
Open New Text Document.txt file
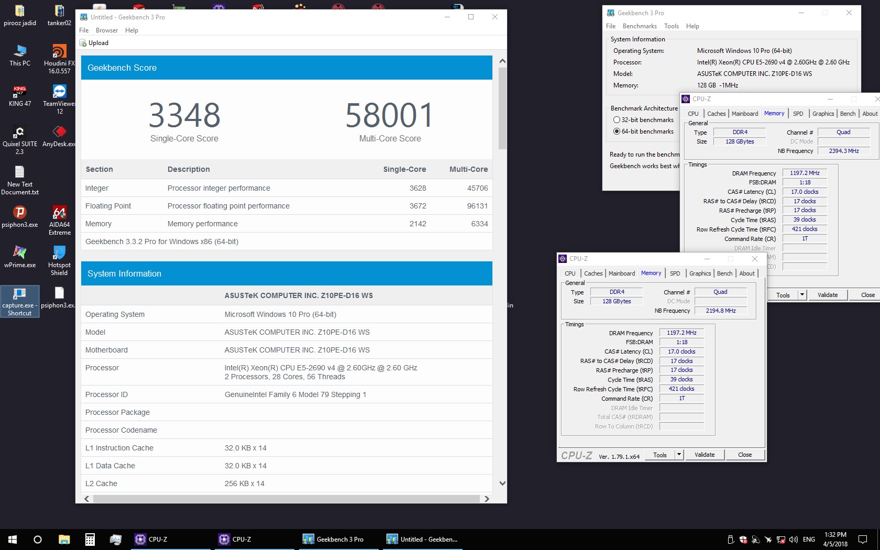[20, 180]
